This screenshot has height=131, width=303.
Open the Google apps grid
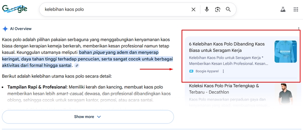[x=296, y=9]
